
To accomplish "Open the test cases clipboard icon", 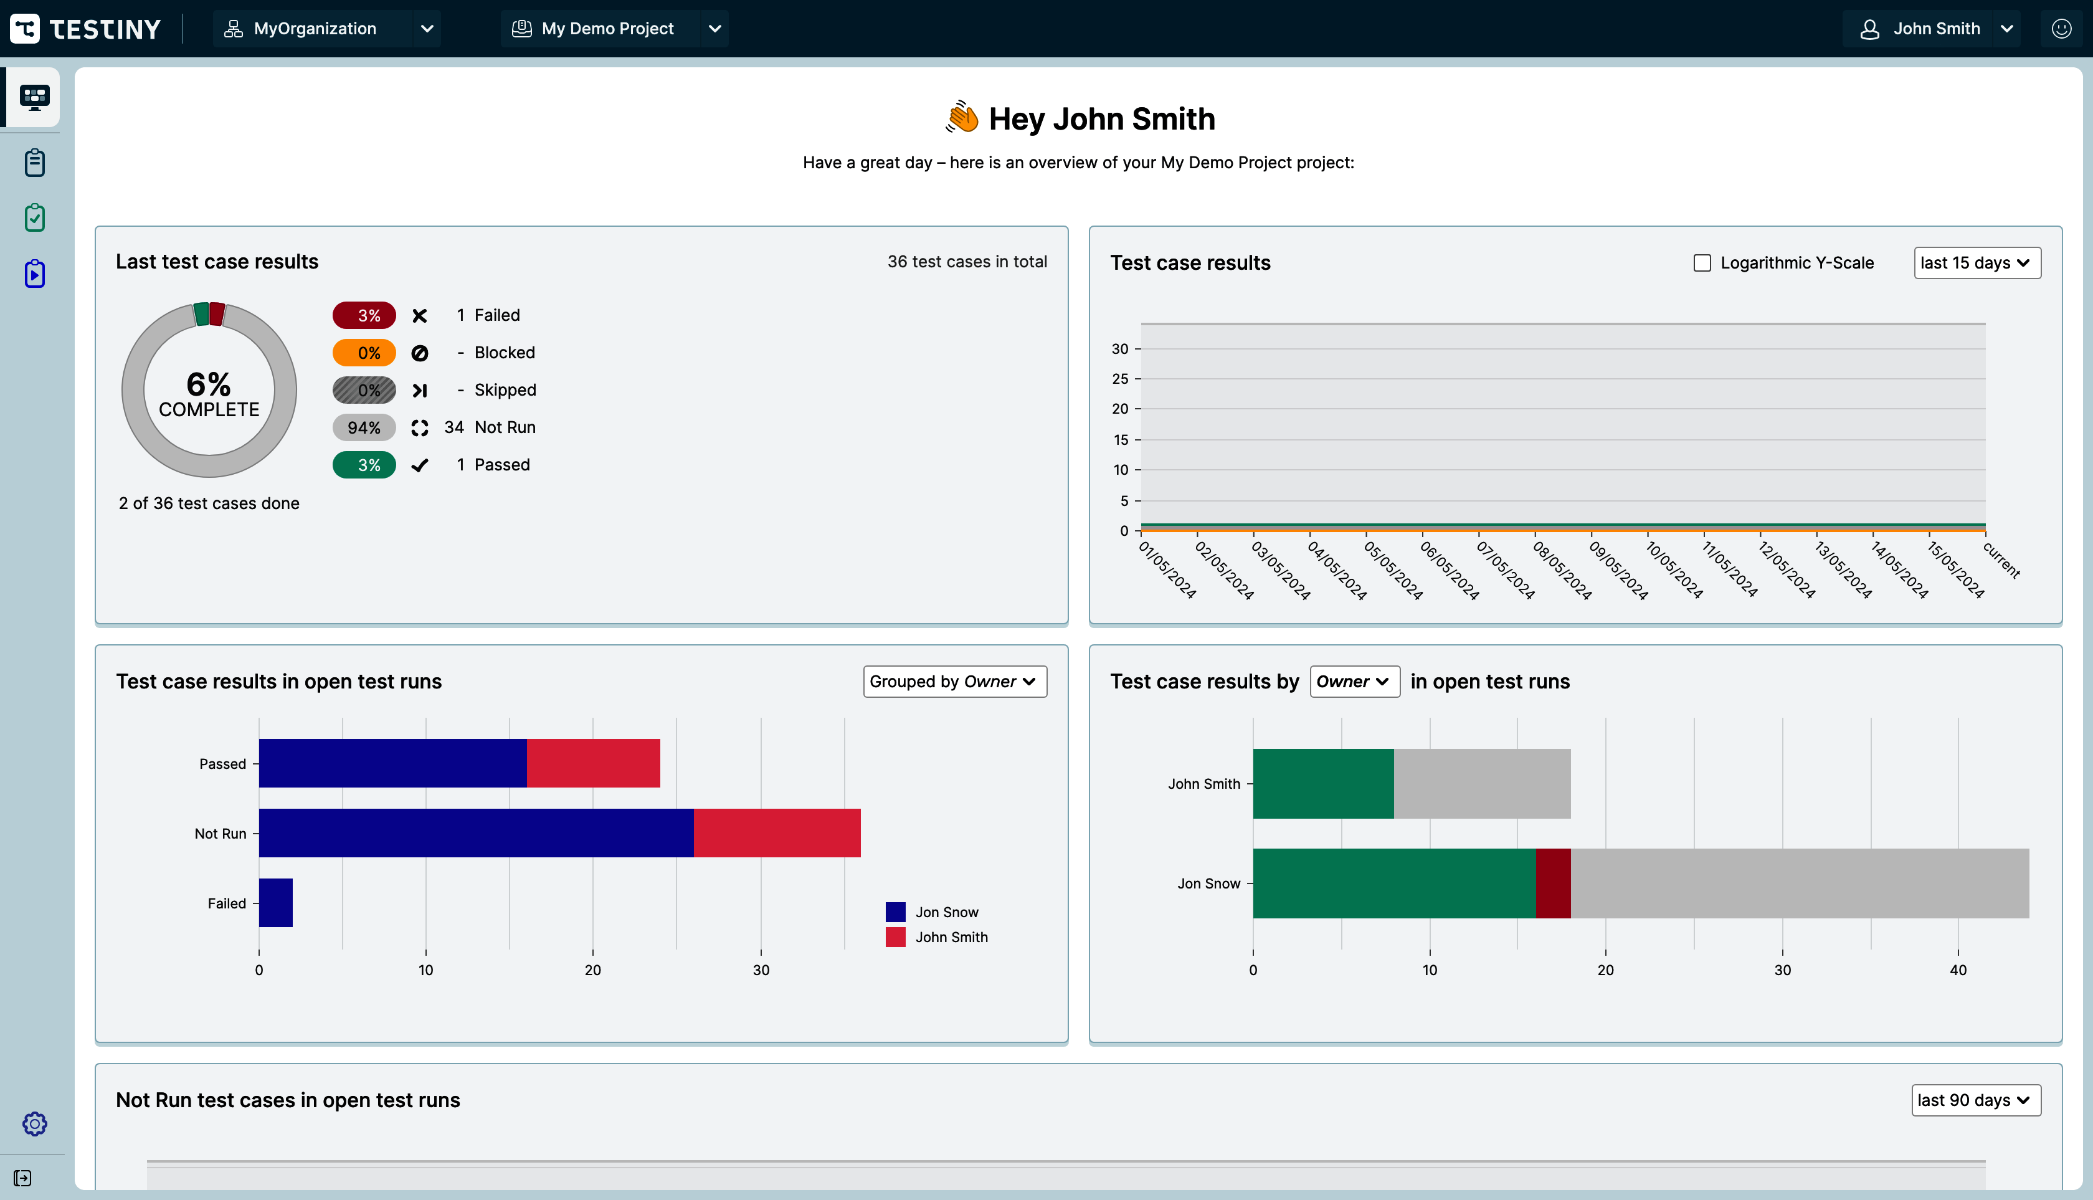I will tap(34, 163).
